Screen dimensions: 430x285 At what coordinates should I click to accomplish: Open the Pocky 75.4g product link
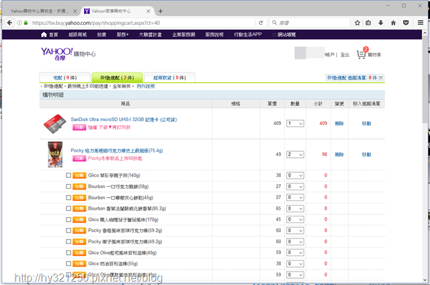coord(117,151)
